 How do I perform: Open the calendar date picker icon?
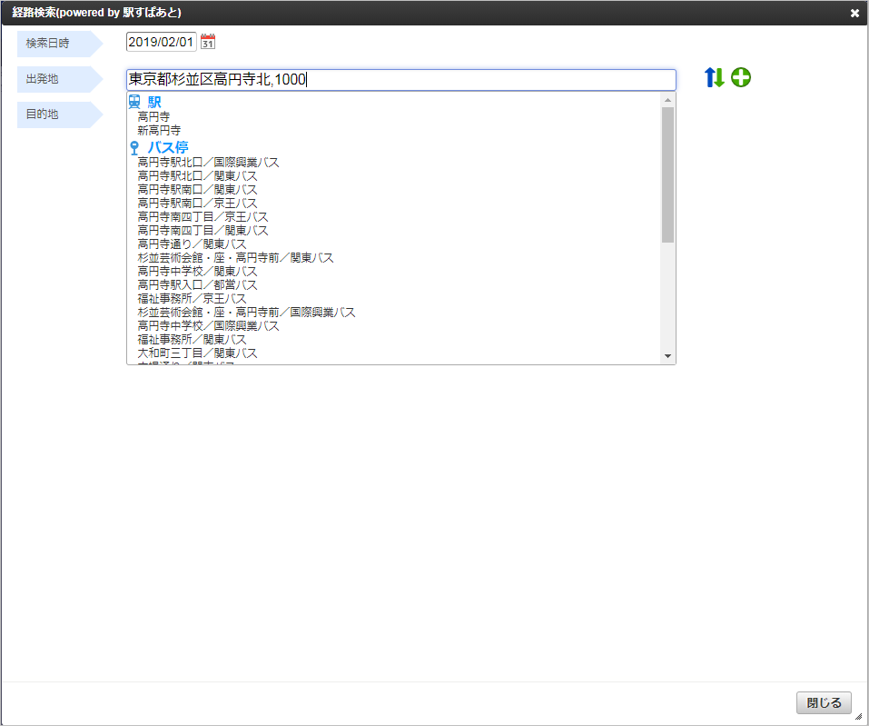click(x=208, y=42)
